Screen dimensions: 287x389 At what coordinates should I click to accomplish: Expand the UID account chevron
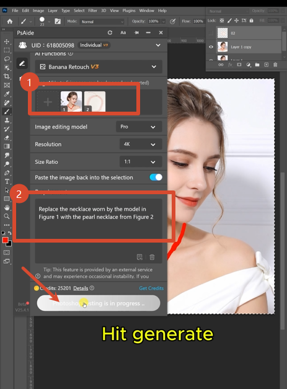click(x=158, y=45)
